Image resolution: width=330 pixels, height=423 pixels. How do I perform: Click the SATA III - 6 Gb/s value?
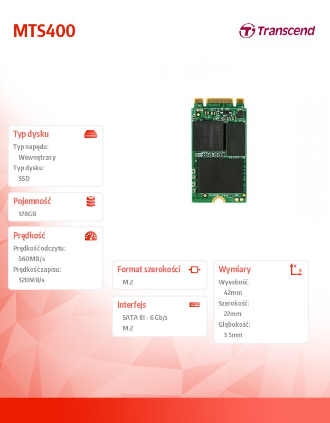click(x=145, y=318)
